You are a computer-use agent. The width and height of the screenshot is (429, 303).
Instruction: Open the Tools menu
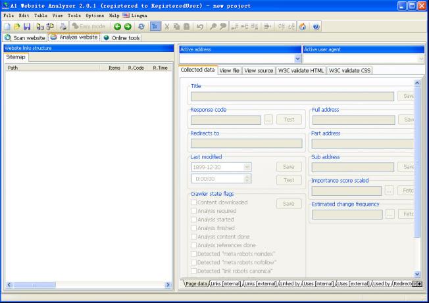pyautogui.click(x=74, y=16)
